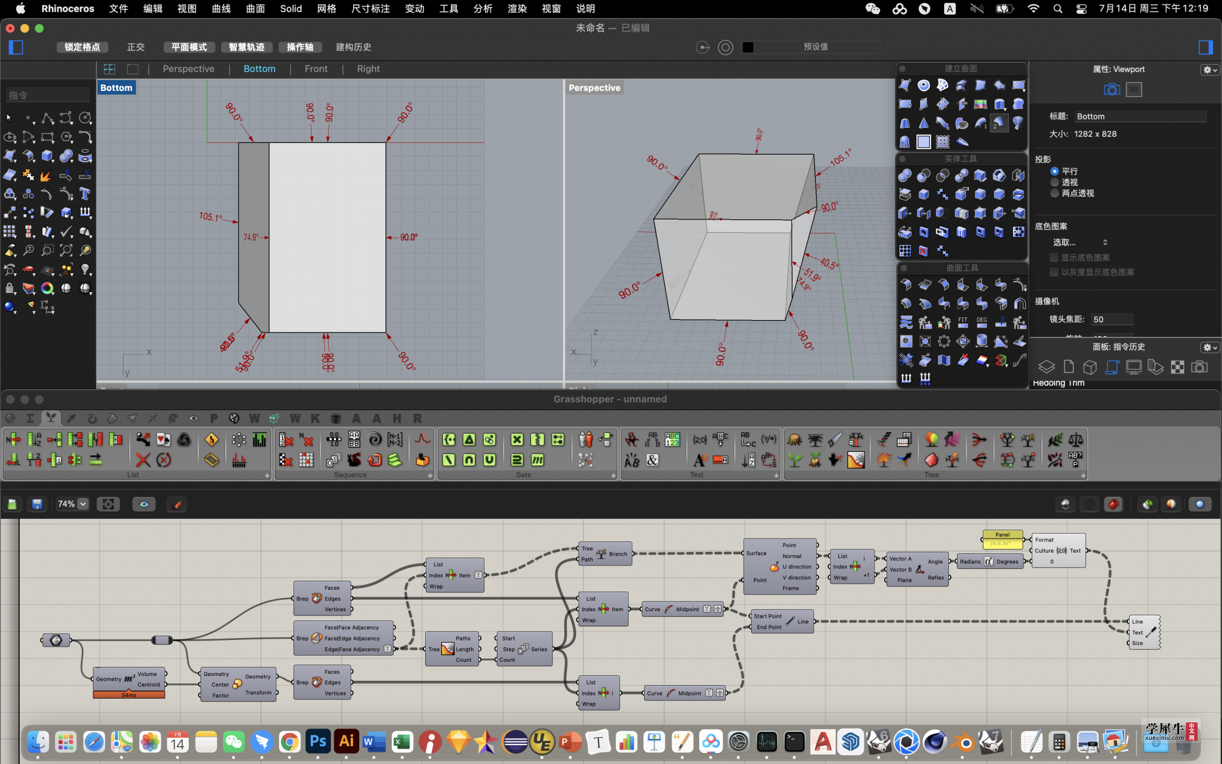Toggle 正交 ortho mode
The height and width of the screenshot is (764, 1222).
[136, 47]
